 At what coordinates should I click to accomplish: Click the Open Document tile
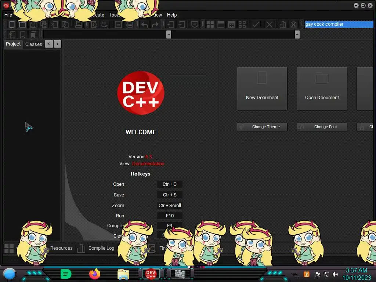click(322, 89)
